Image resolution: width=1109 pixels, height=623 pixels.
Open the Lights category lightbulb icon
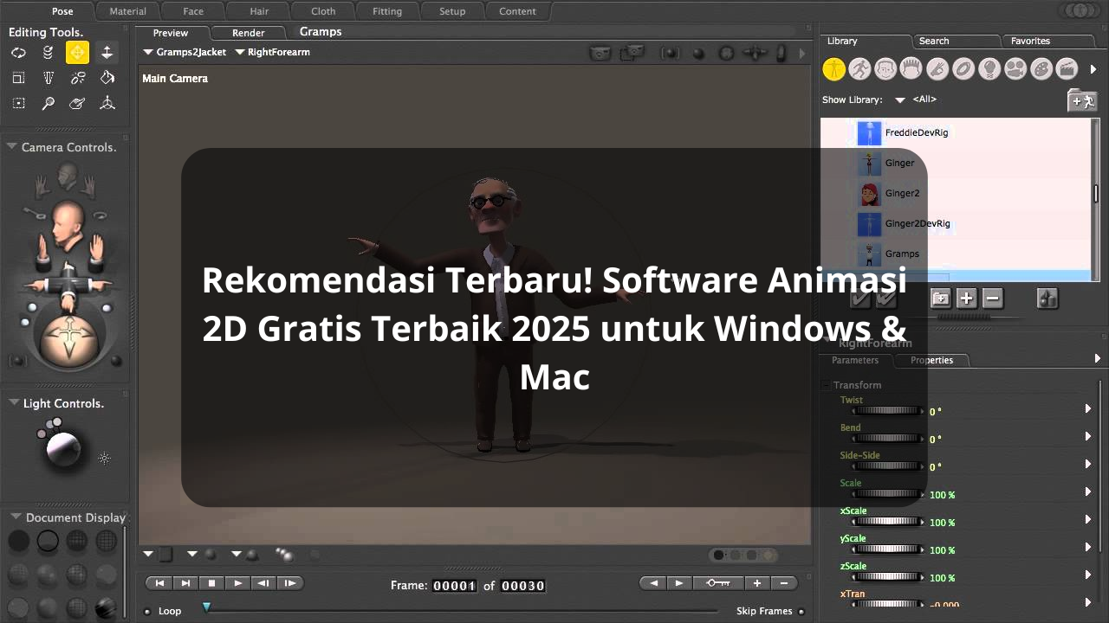coord(989,68)
